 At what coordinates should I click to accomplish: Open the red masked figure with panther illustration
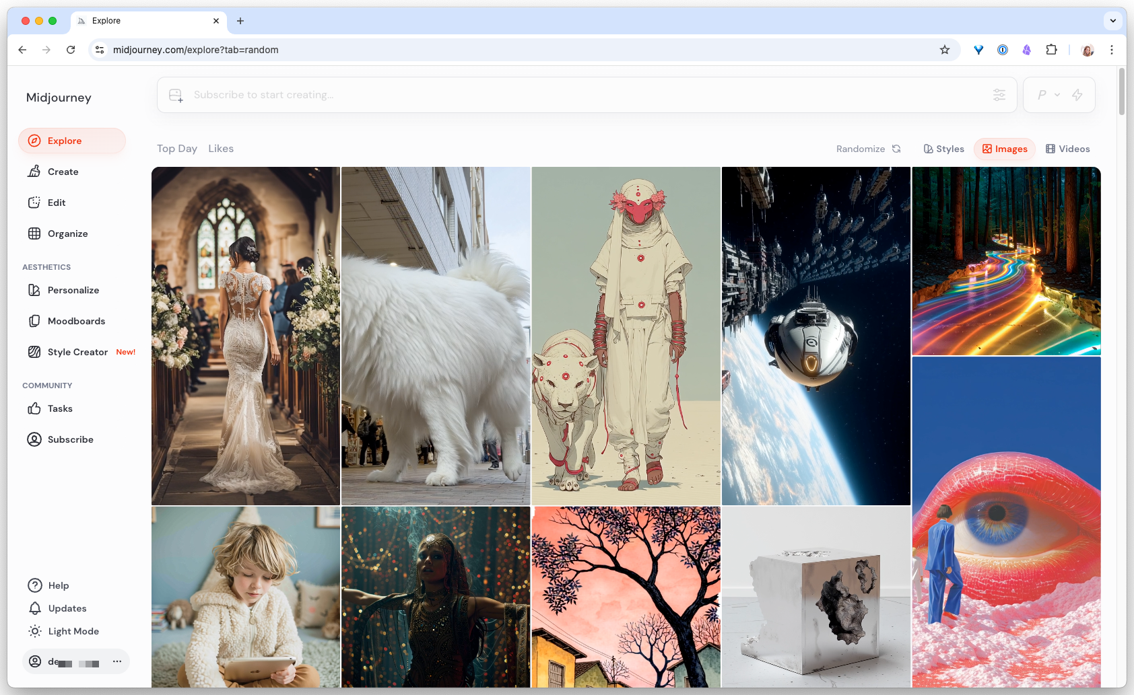[626, 336]
